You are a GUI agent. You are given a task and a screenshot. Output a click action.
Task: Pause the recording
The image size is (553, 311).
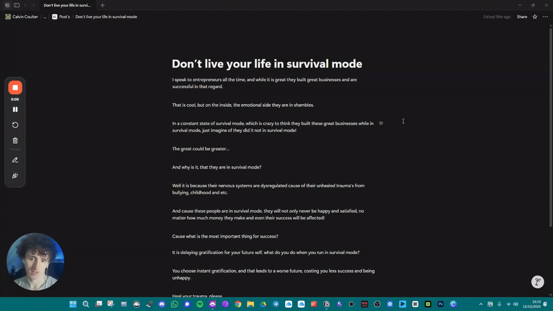[15, 109]
